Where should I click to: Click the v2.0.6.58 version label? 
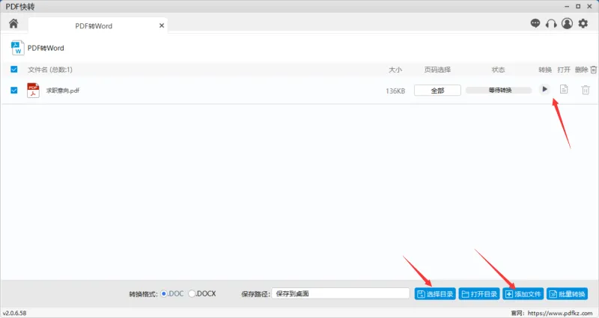14,313
